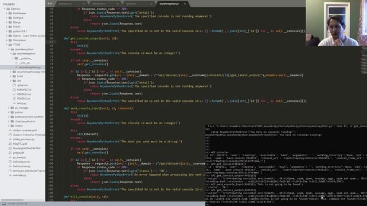Viewport: 367px width, 206px height.
Task: Click the sidebar horizontal scrollbar
Action: (x=12, y=200)
